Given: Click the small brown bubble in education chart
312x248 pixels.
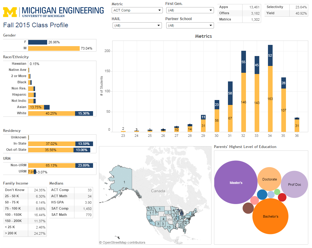Looking at the screenshot, I should (x=248, y=208).
